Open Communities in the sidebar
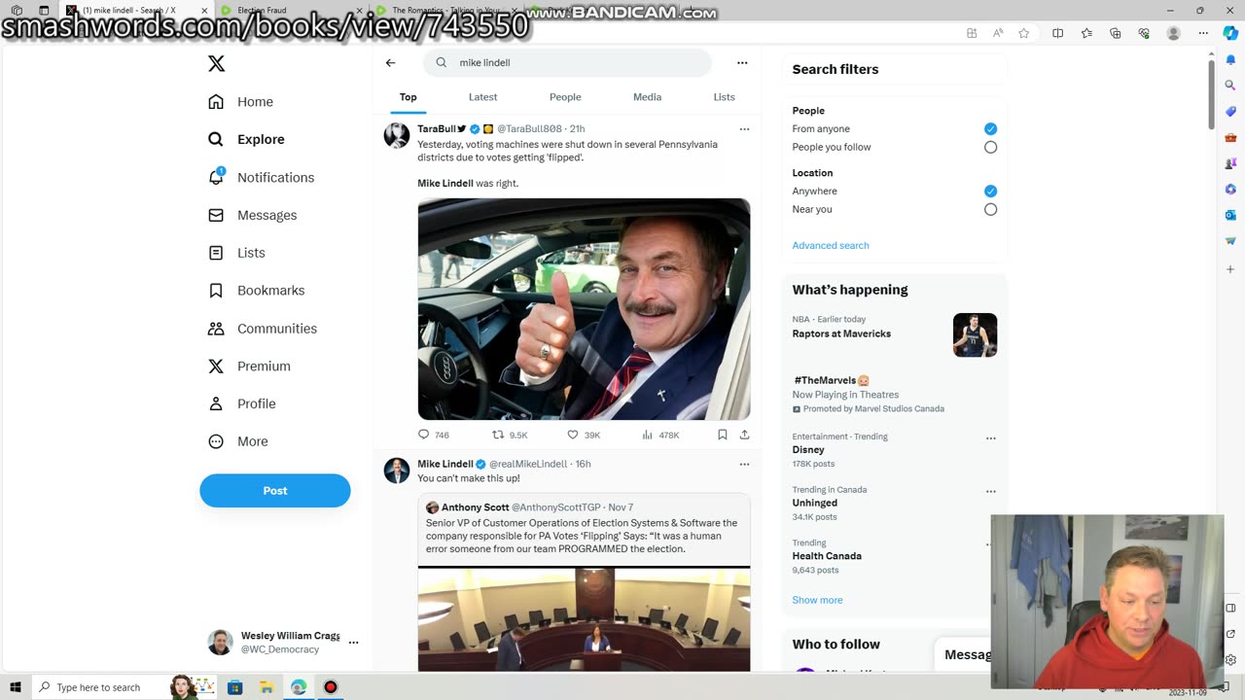Image resolution: width=1245 pixels, height=700 pixels. tap(263, 329)
